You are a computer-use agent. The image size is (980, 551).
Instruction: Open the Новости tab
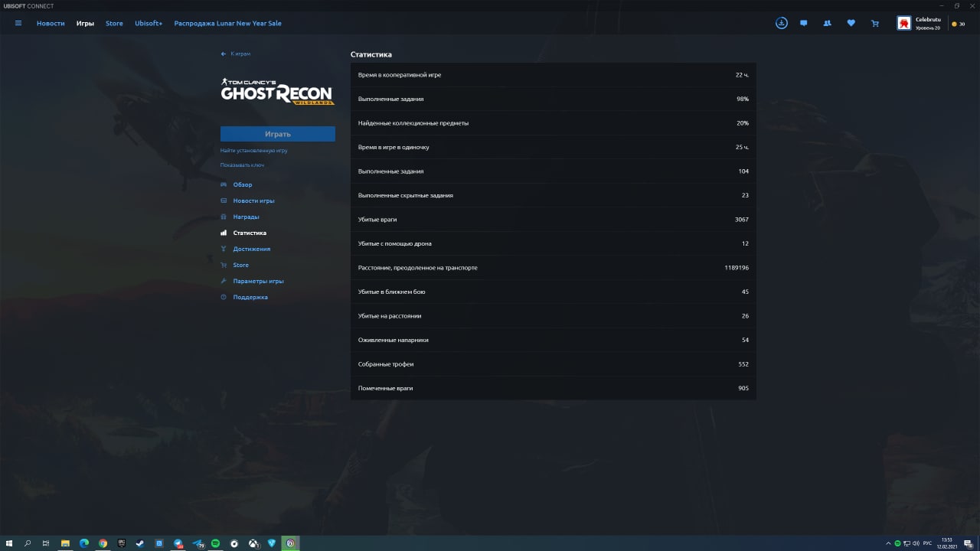click(x=51, y=23)
